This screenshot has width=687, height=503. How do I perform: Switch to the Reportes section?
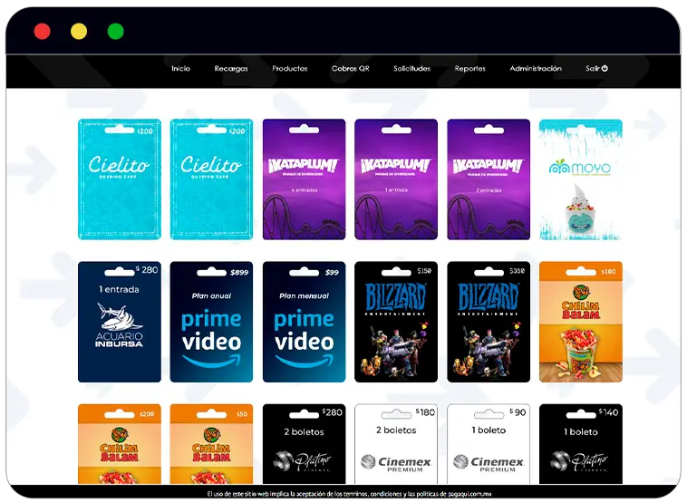(470, 69)
